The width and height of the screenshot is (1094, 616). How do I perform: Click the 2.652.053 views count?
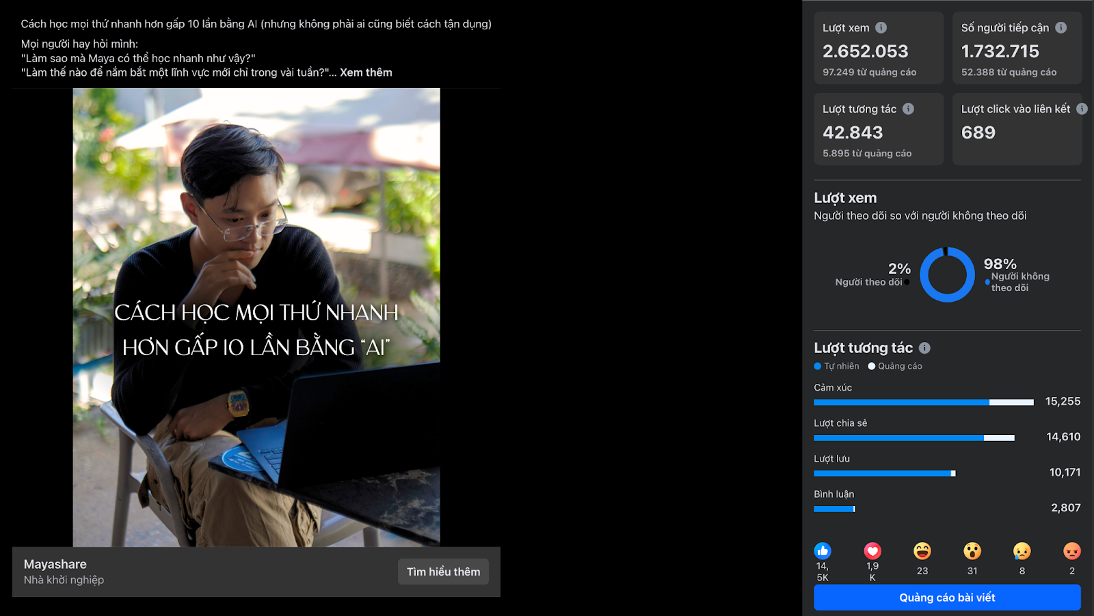point(866,51)
